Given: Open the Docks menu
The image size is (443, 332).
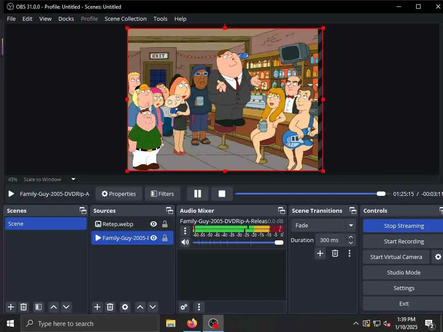Looking at the screenshot, I should (x=66, y=19).
